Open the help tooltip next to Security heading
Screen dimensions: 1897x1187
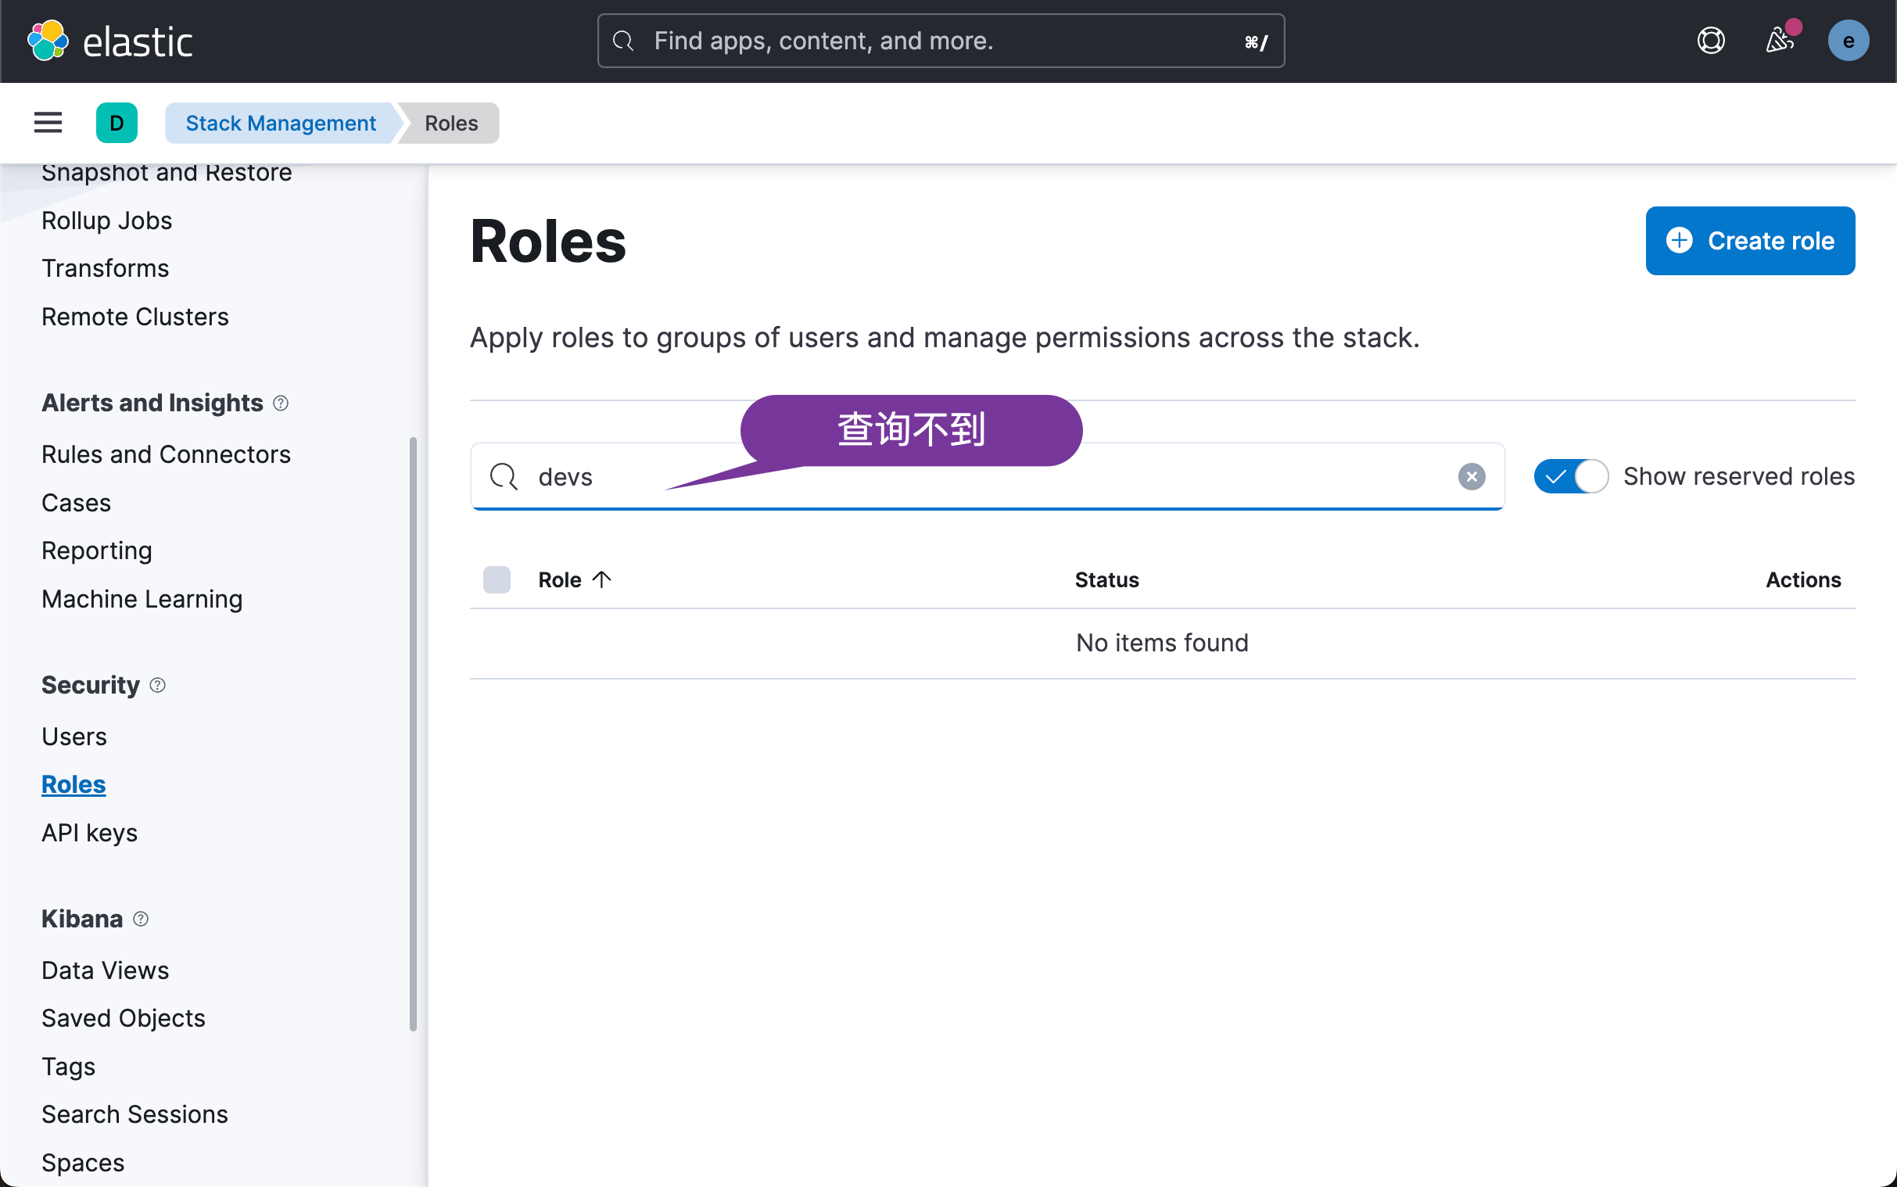157,684
